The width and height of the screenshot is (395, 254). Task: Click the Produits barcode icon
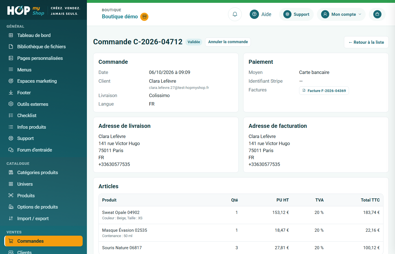[11, 195]
